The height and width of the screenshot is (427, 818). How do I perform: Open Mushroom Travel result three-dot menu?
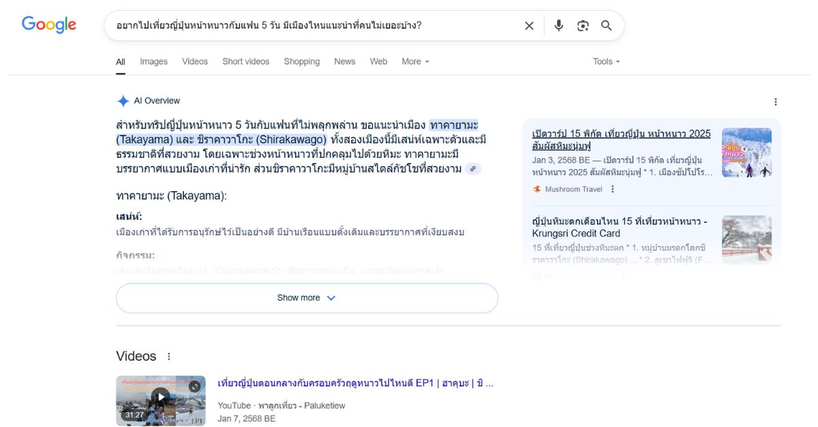(x=613, y=189)
